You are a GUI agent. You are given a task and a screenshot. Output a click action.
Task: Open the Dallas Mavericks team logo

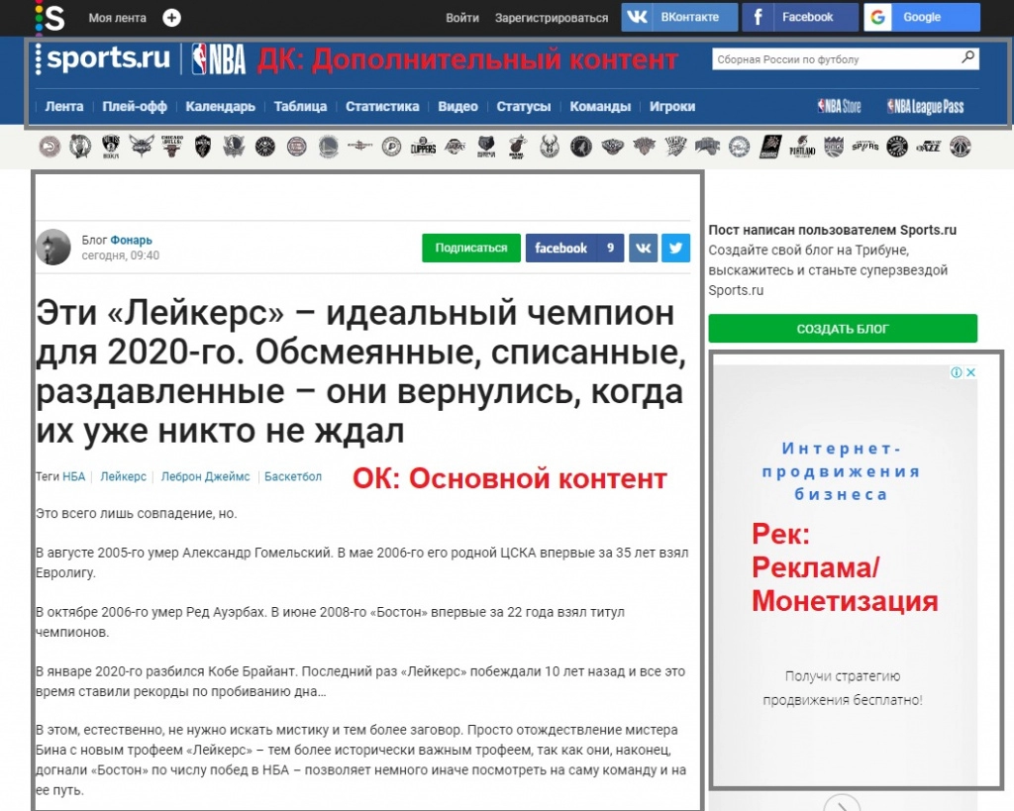(x=234, y=147)
